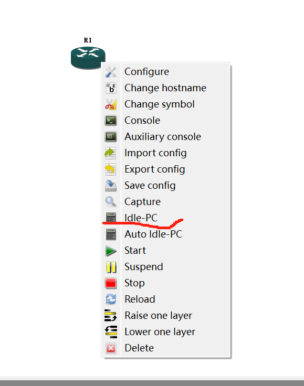Image resolution: width=304 pixels, height=386 pixels.
Task: Open Console for R1
Action: pos(142,121)
